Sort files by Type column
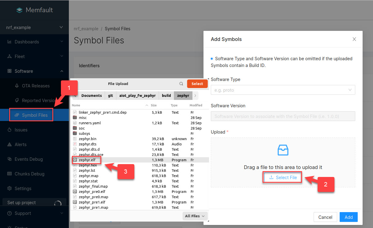 [x=174, y=105]
